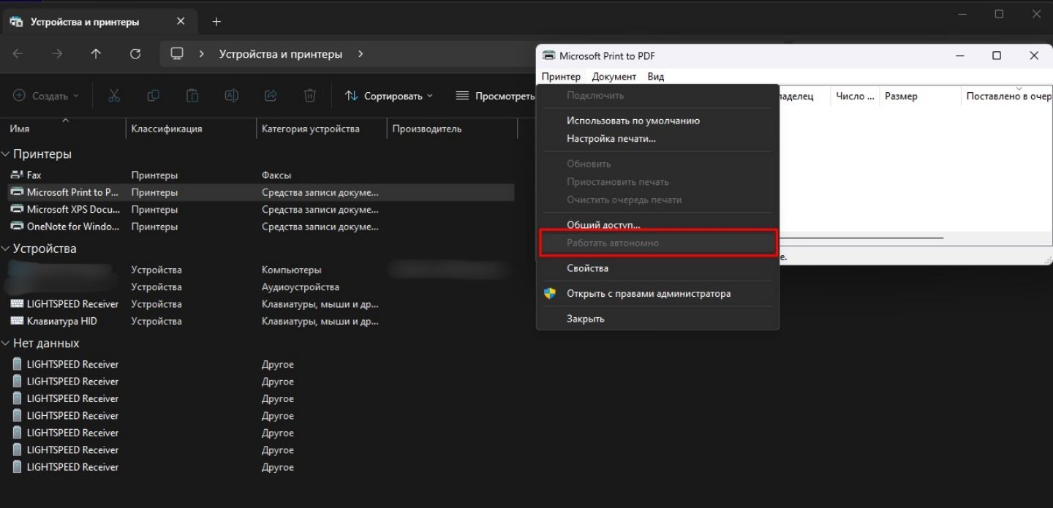
Task: Open the Принтер menu
Action: tap(561, 76)
